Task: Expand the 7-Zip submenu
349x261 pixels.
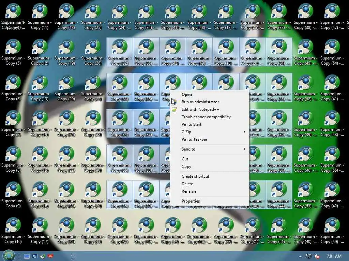Action: 210,132
